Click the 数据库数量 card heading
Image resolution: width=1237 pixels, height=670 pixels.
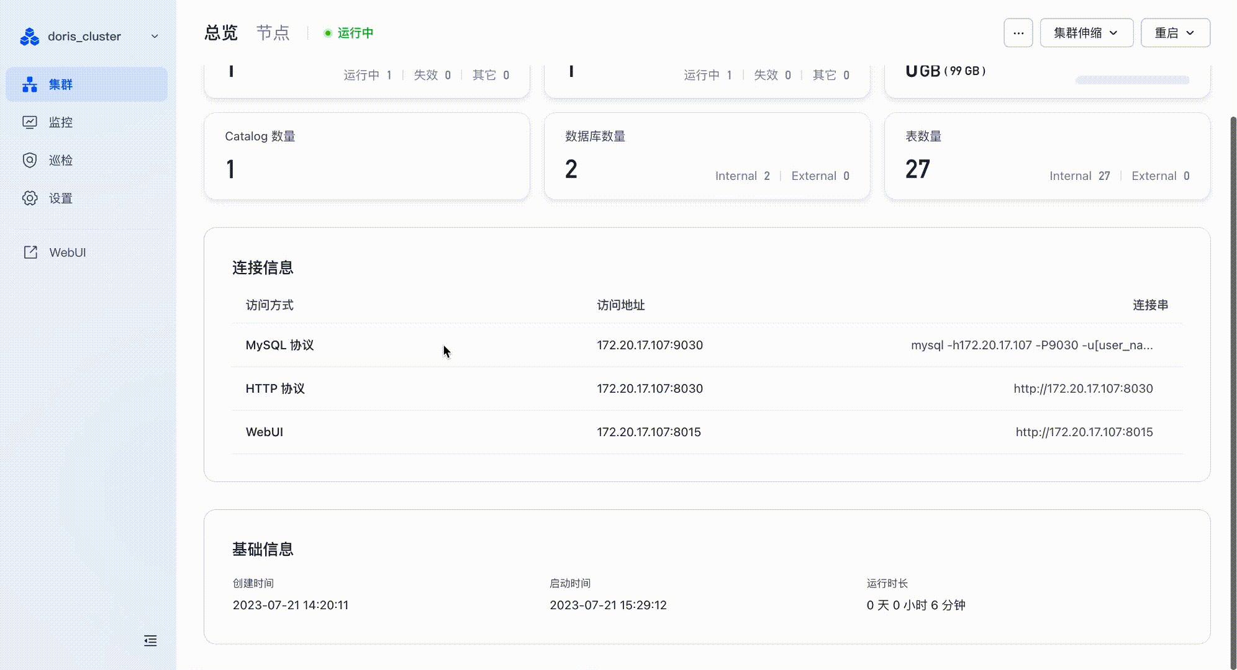point(595,136)
